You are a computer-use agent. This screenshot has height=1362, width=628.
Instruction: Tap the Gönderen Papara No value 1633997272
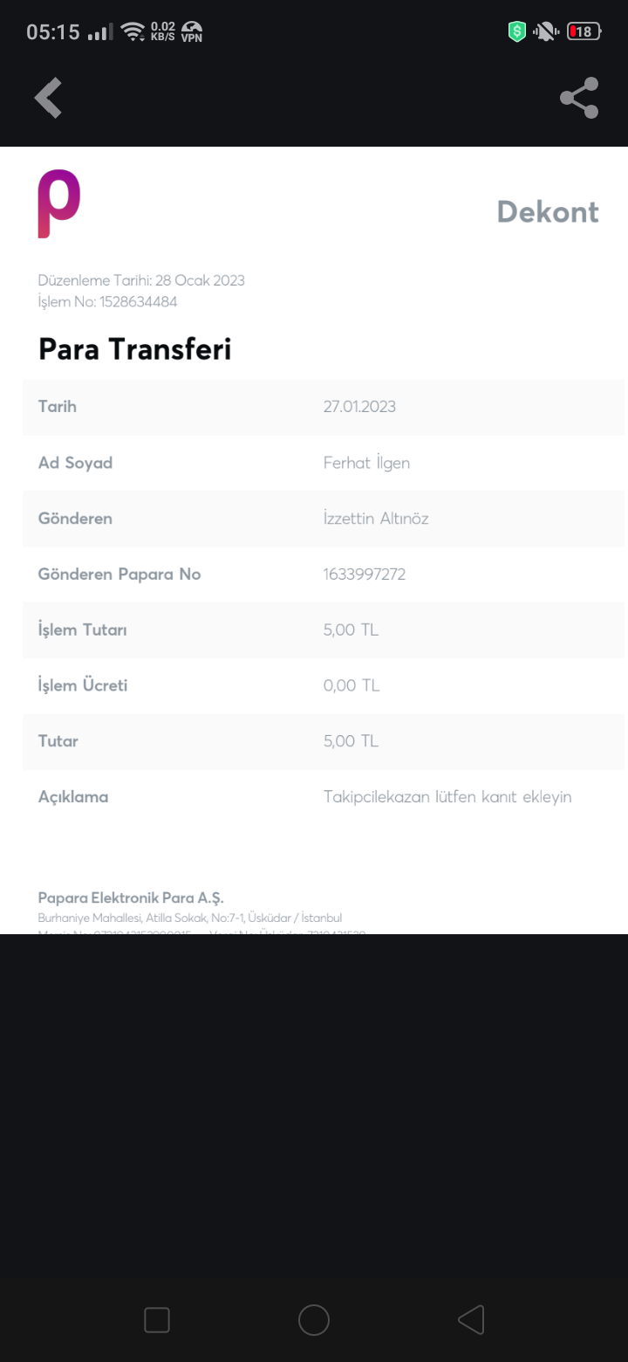pyautogui.click(x=365, y=574)
